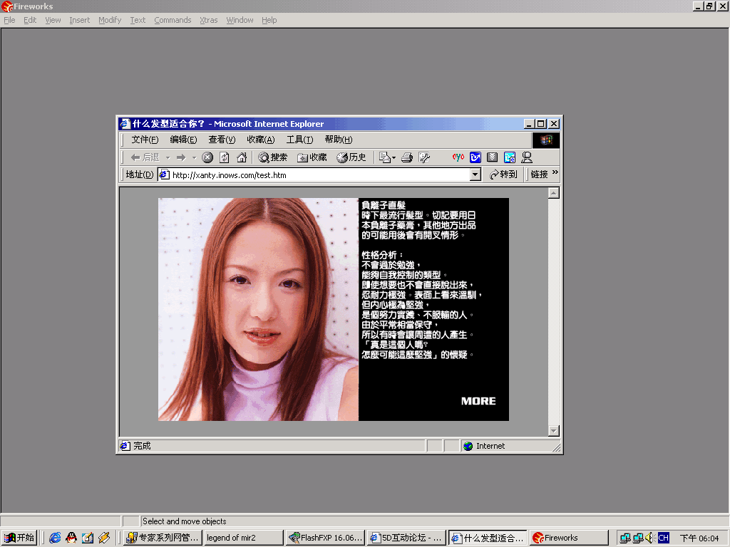Open Favorites (收藏) toolbar button
The image size is (730, 547).
[x=312, y=157]
